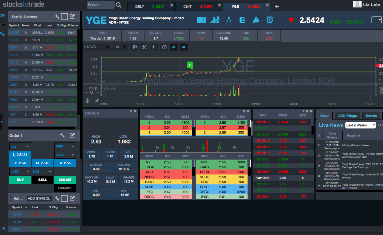This screenshot has height=235, width=383.
Task: Open the layout dropdown beside price change
Action: pyautogui.click(x=376, y=20)
